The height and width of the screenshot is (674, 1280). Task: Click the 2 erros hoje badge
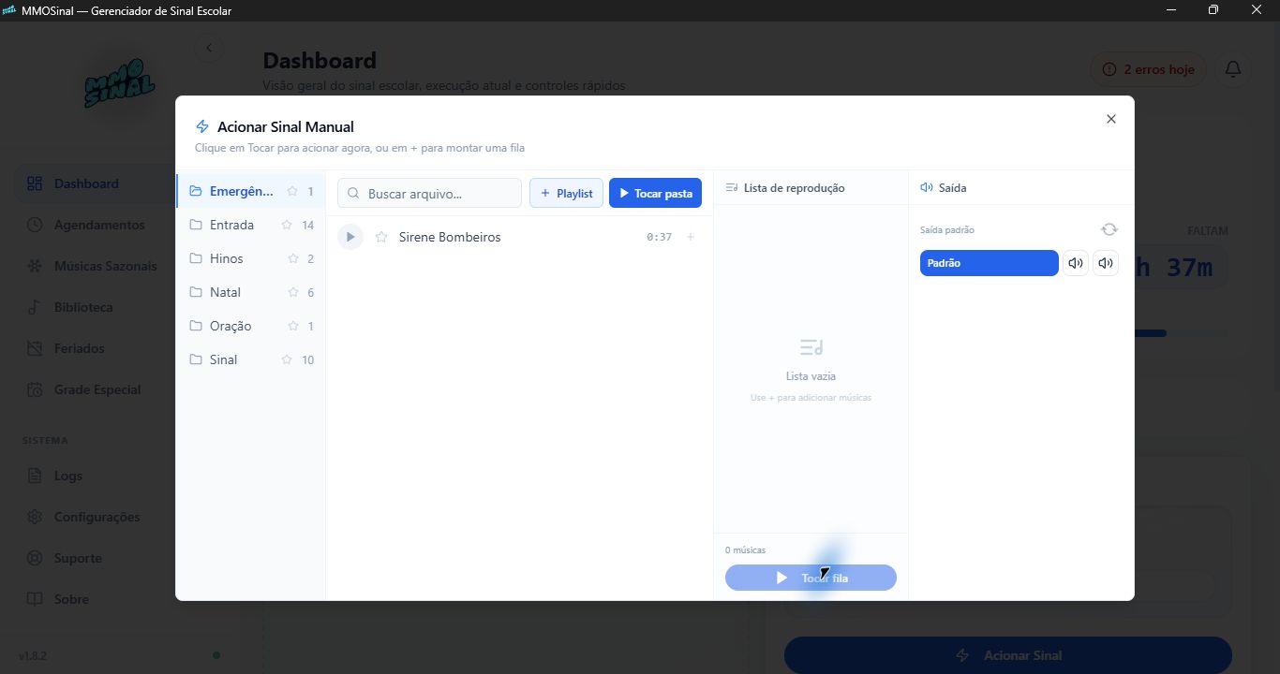[1148, 69]
